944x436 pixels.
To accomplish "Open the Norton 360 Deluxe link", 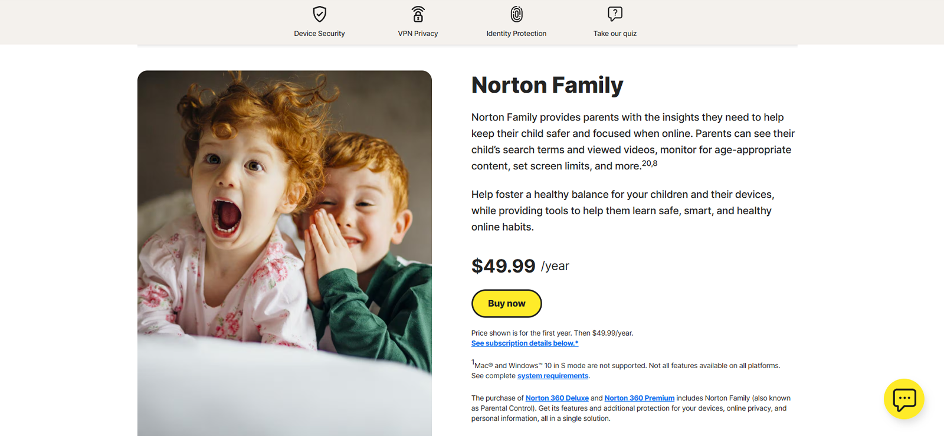I will click(x=557, y=398).
